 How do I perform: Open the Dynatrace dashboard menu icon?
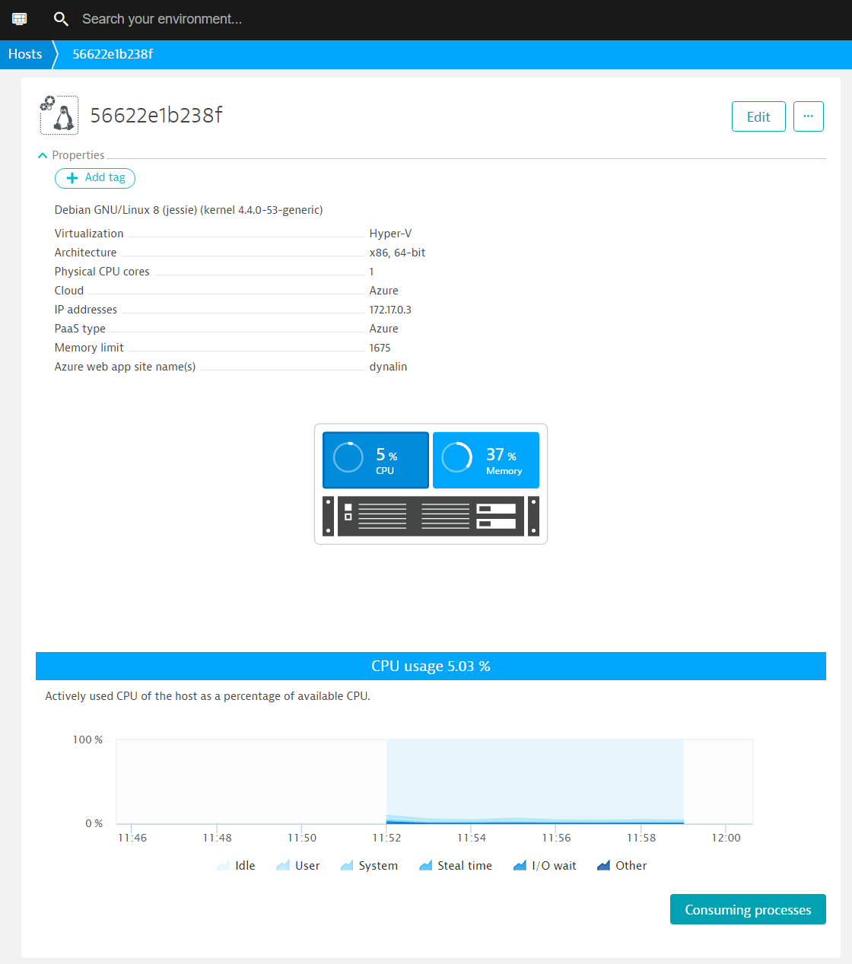(x=20, y=19)
